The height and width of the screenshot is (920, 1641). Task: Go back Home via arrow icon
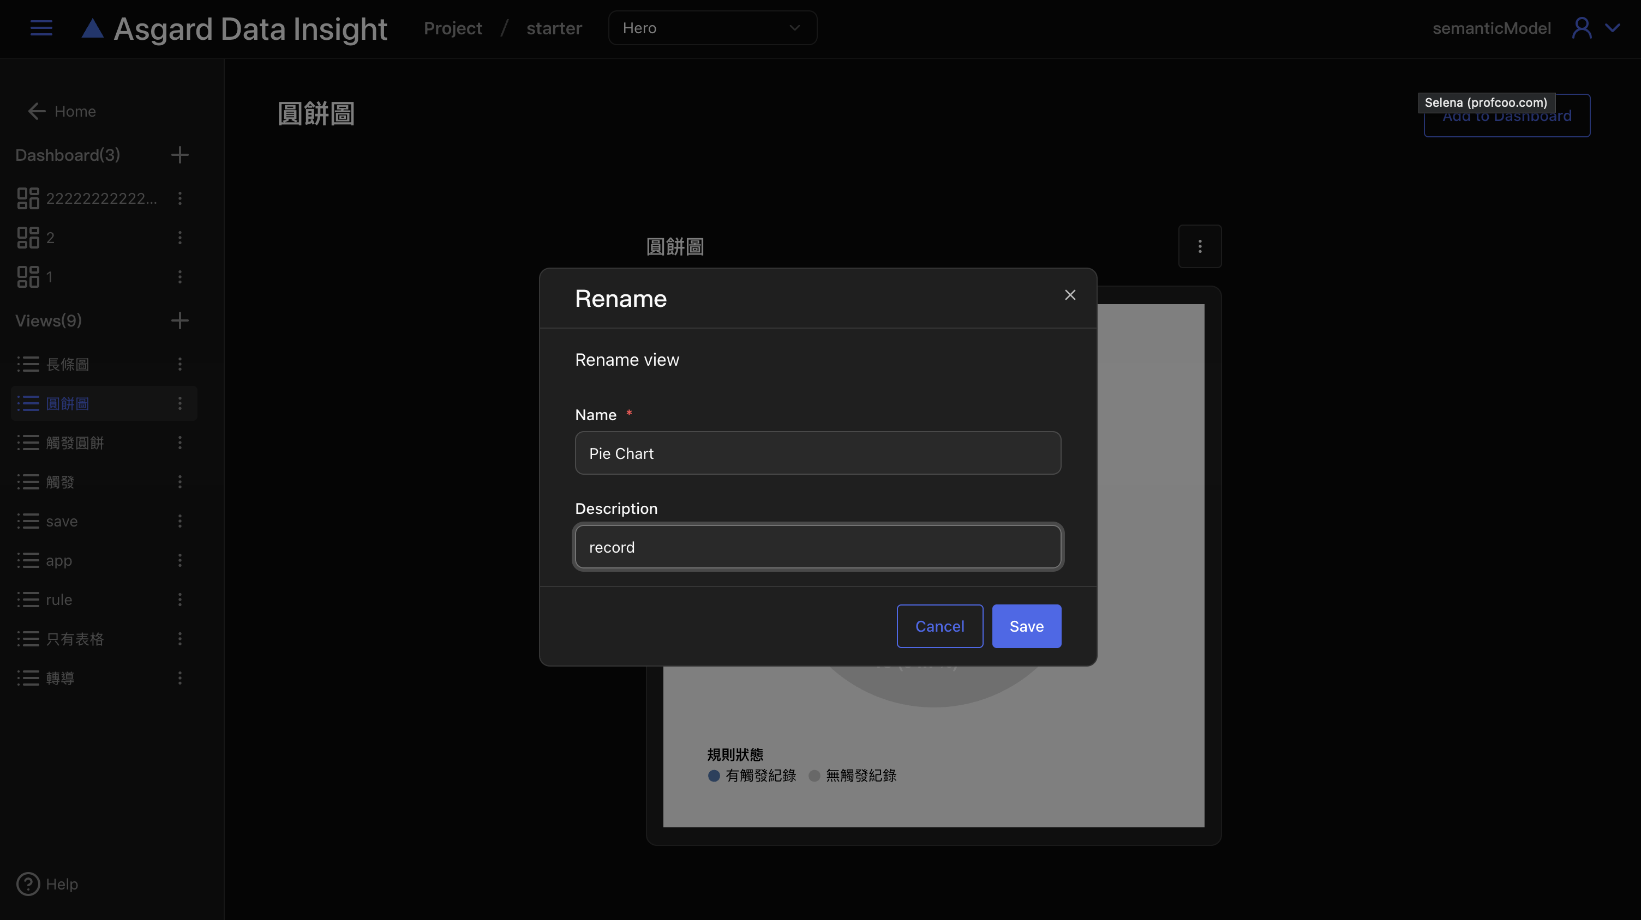point(37,111)
